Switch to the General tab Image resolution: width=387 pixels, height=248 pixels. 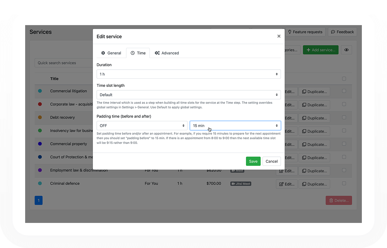click(x=111, y=53)
